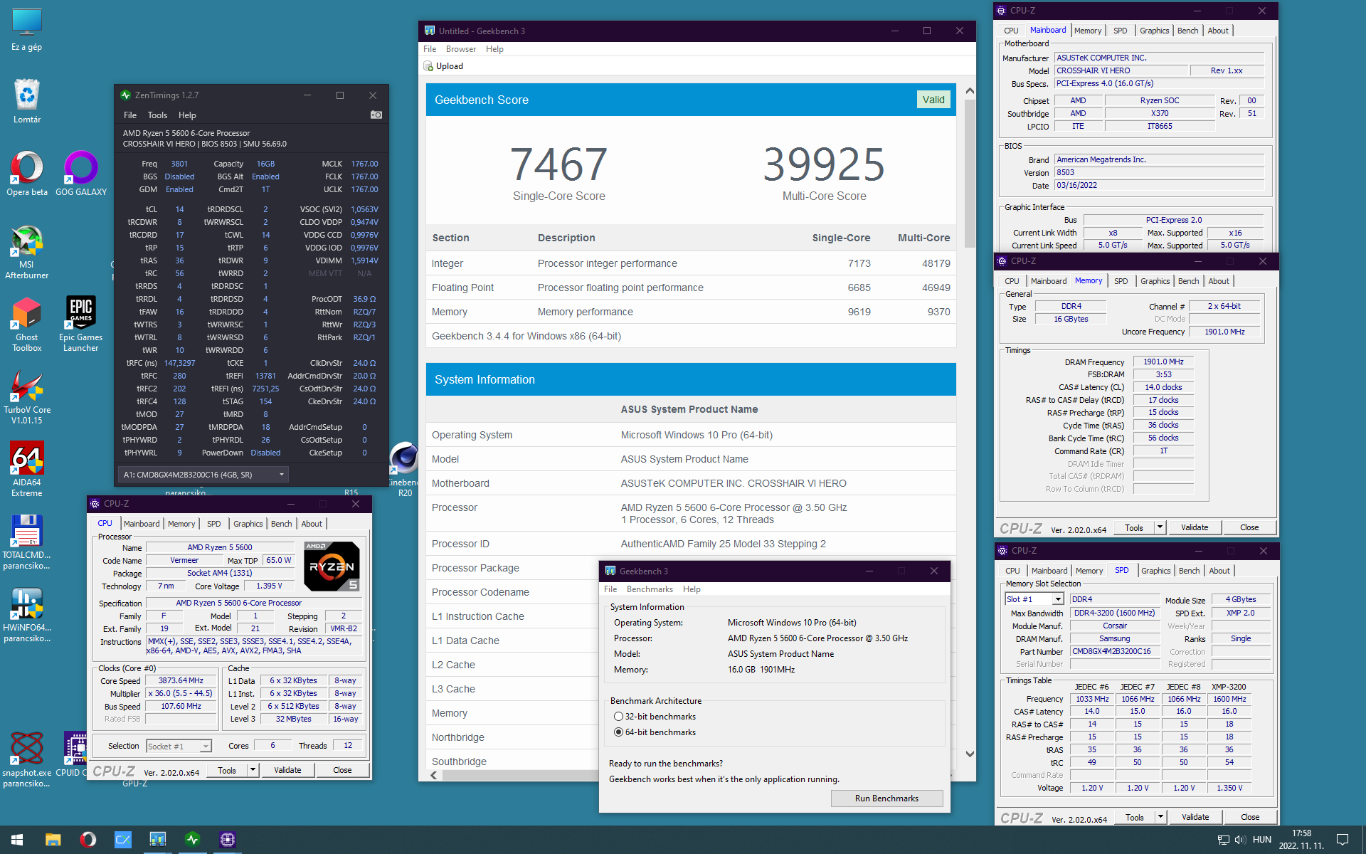Click Upload button in Geekbench window
1366x854 pixels.
[x=443, y=66]
